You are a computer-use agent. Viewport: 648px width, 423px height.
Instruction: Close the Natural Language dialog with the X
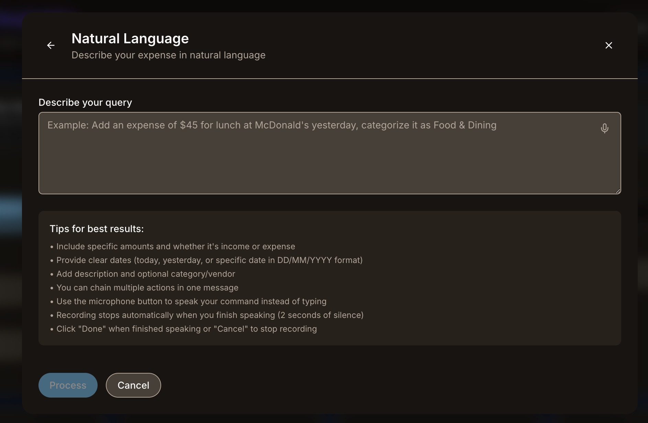608,45
